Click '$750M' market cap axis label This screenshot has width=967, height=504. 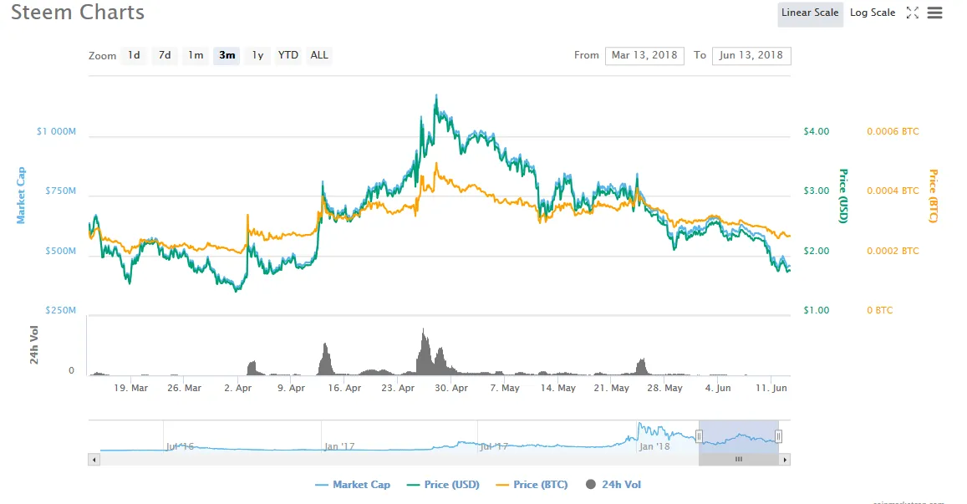pyautogui.click(x=60, y=191)
